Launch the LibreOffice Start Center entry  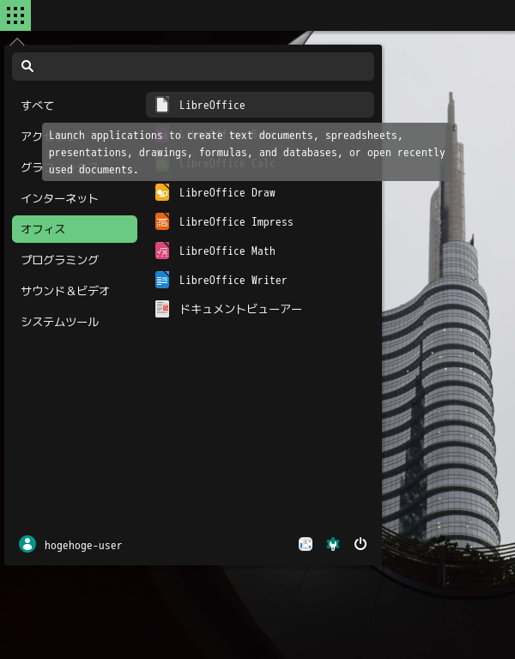[260, 105]
